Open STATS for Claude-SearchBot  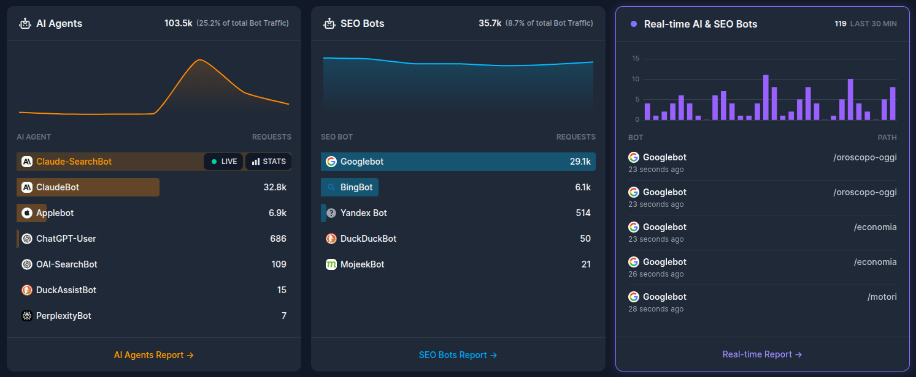tap(269, 162)
